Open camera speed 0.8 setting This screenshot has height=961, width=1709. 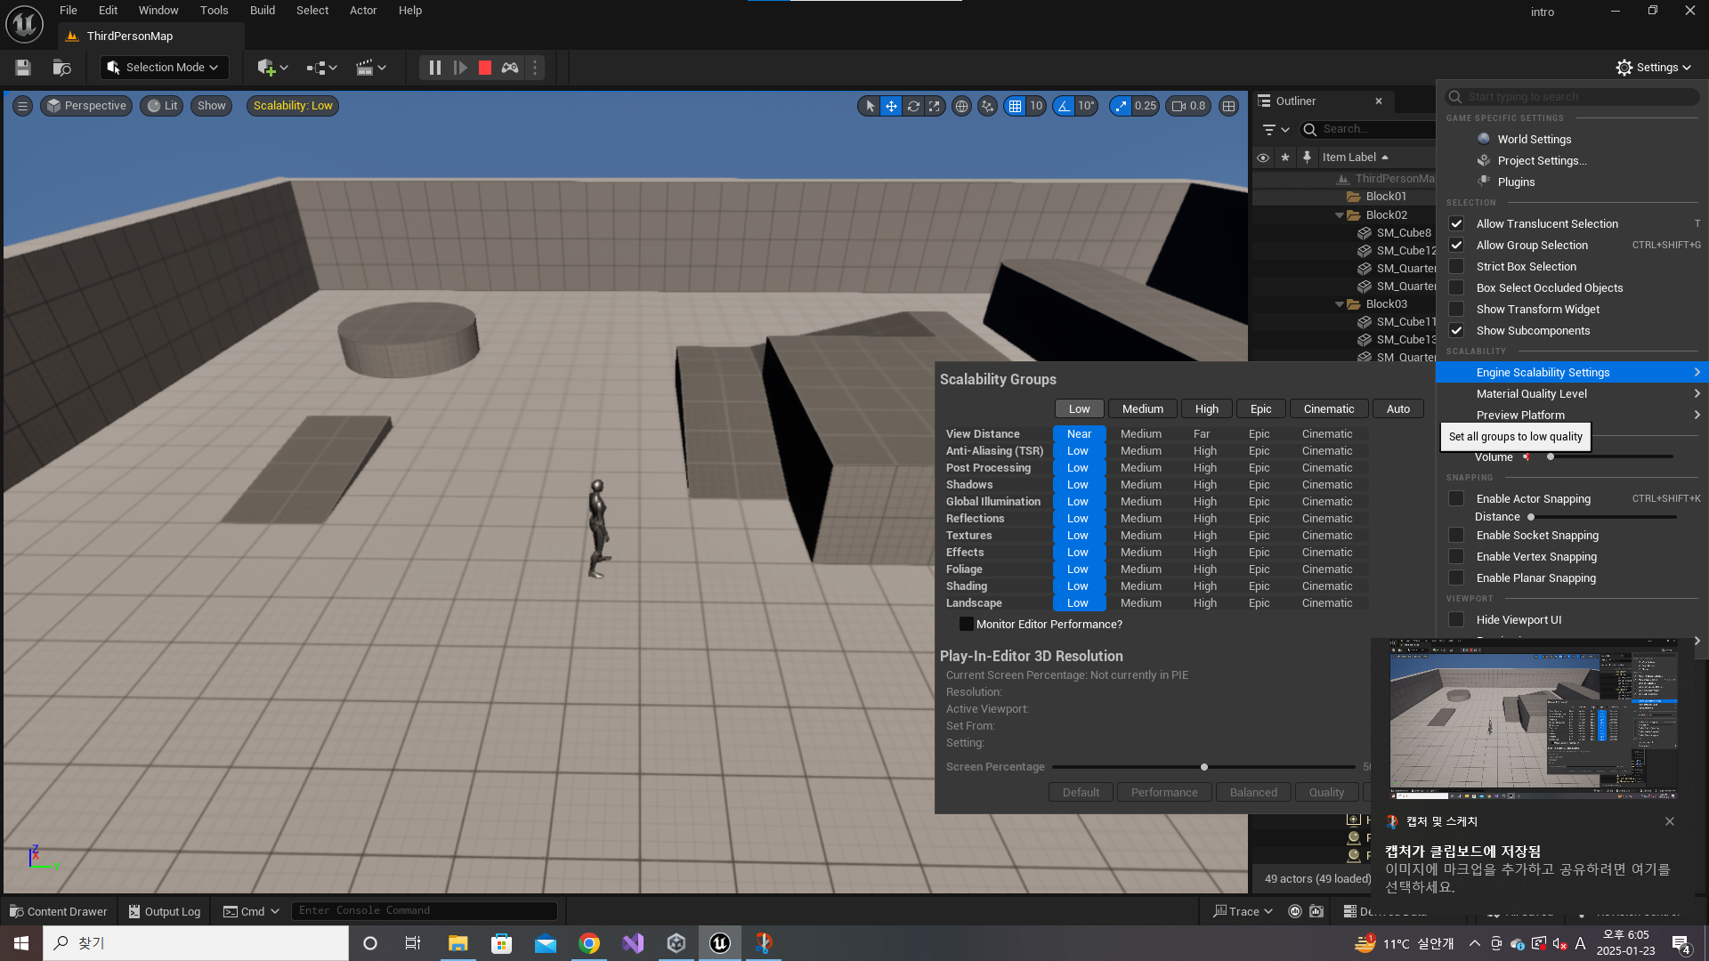1188,106
